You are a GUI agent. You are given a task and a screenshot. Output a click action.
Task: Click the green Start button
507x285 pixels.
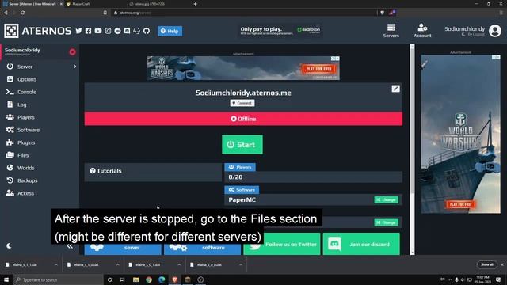point(242,144)
